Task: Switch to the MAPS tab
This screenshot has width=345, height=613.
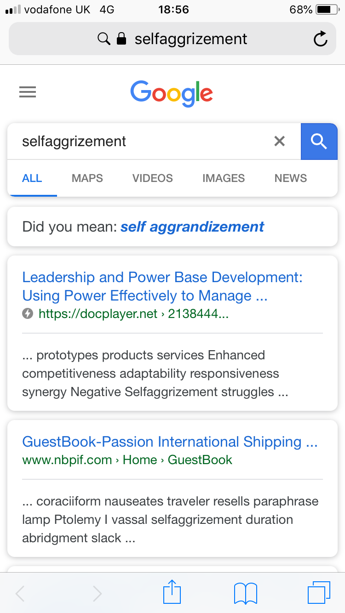Action: coord(87,178)
